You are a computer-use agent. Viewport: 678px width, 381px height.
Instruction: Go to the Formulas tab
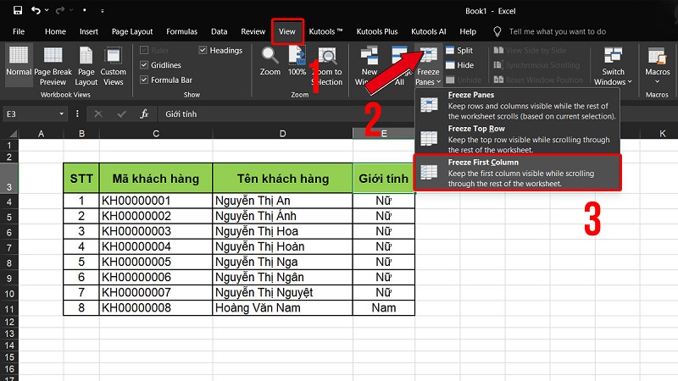[x=181, y=31]
